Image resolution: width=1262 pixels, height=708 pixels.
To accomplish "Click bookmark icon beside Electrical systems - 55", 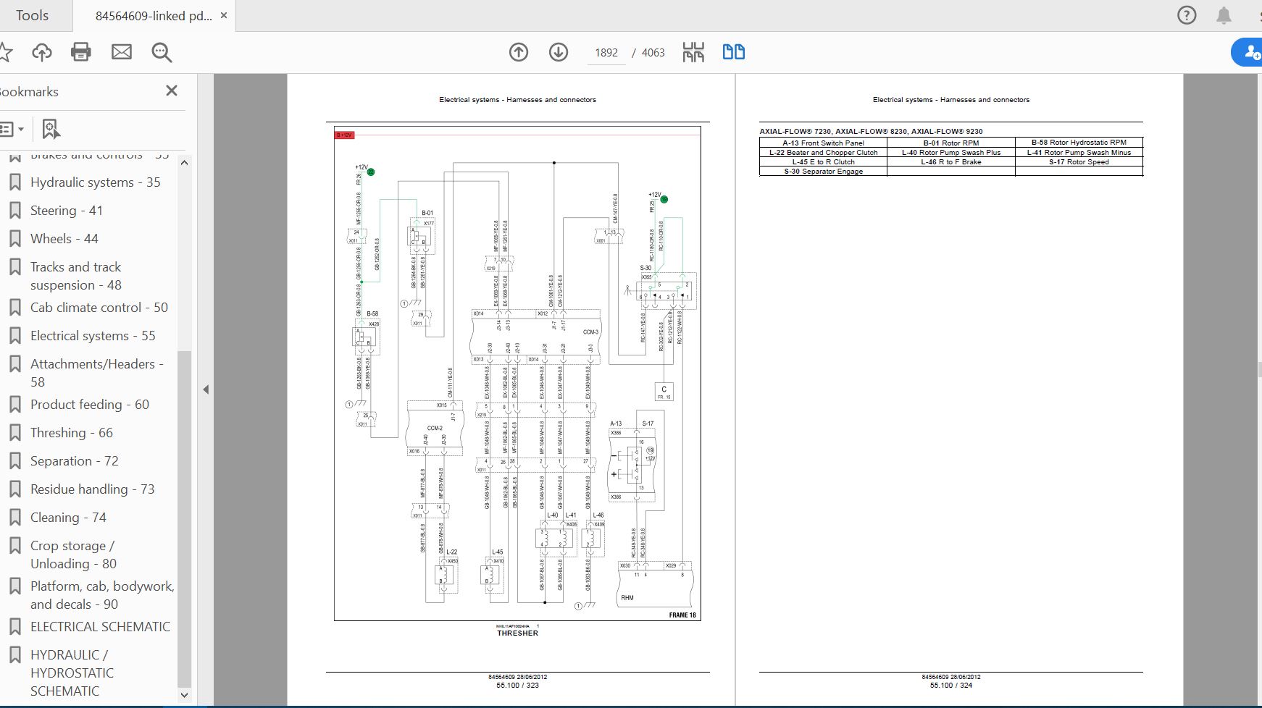I will point(14,336).
